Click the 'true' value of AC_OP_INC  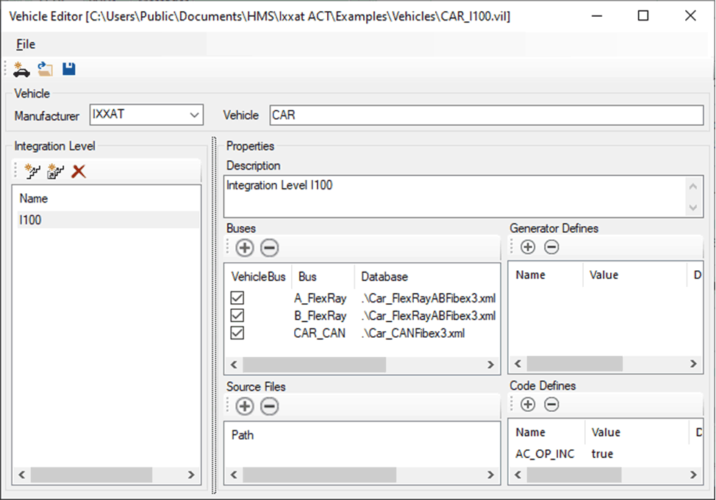point(602,454)
